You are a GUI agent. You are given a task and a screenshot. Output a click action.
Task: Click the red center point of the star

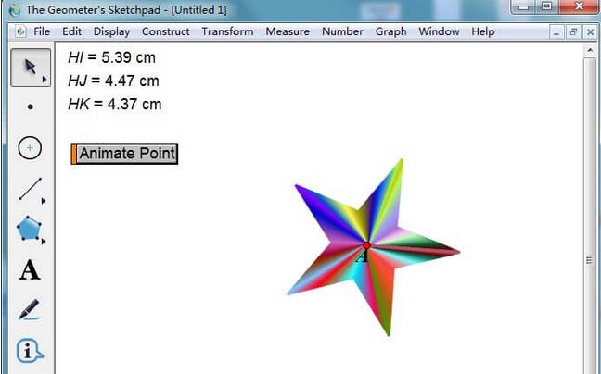(366, 245)
